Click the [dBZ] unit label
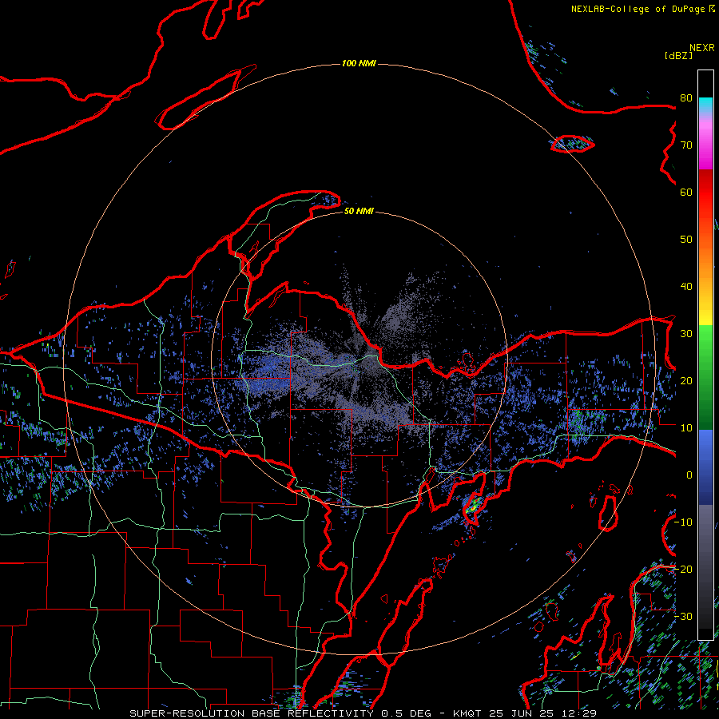This screenshot has height=719, width=719. pyautogui.click(x=678, y=55)
